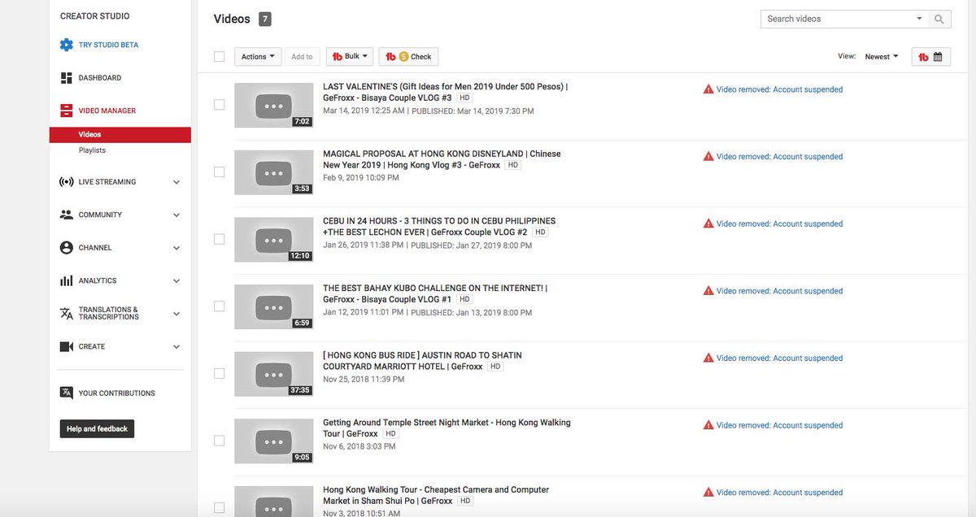The height and width of the screenshot is (517, 976).
Task: Click warning icon on Bahay Kubo Challenge video
Action: [x=708, y=291]
